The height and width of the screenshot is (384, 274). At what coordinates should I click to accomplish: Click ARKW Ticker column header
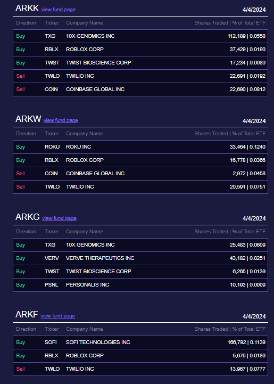point(52,134)
